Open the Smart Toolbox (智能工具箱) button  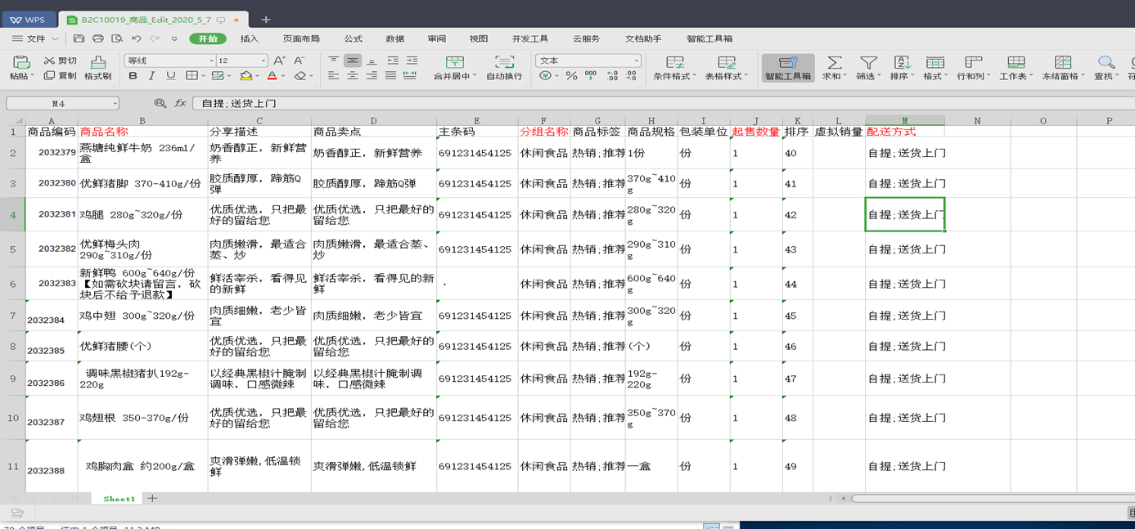pyautogui.click(x=788, y=68)
